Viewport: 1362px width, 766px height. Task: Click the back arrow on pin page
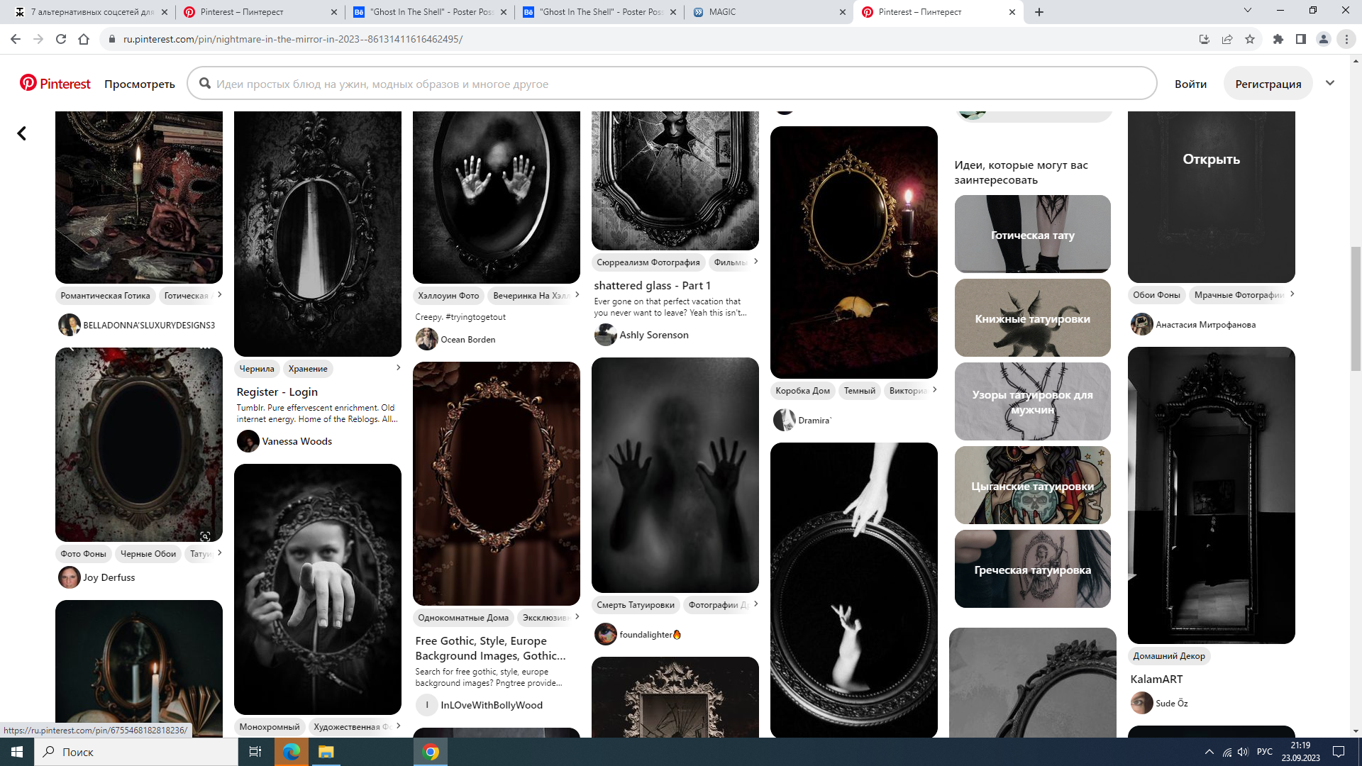22,133
